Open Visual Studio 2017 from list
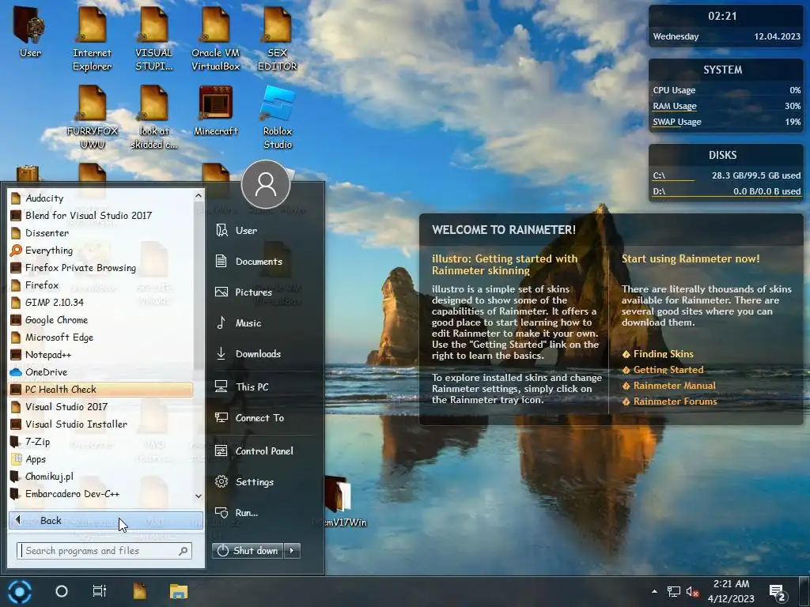 100,407
